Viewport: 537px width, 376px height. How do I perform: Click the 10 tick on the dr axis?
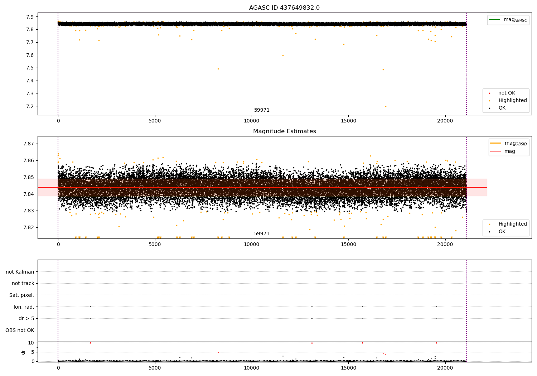tap(31, 343)
